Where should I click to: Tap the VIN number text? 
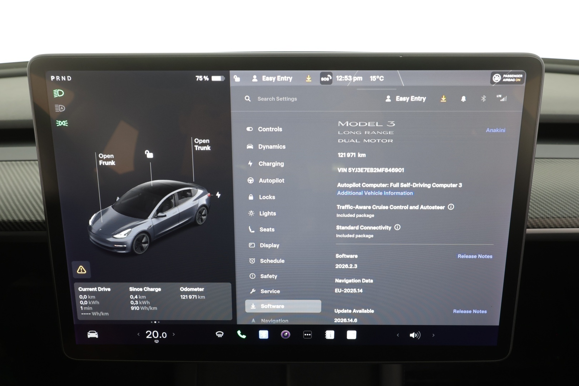coord(371,170)
